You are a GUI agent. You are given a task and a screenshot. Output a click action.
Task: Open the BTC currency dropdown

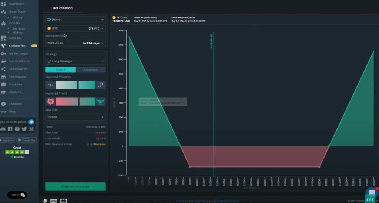(75, 28)
